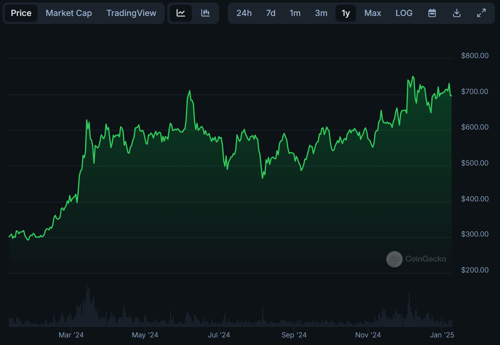Set time range to Max
The height and width of the screenshot is (345, 500).
373,13
